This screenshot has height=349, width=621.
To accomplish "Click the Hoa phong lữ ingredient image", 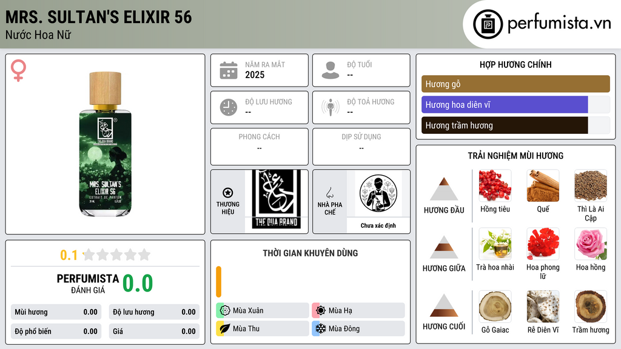I will click(543, 244).
